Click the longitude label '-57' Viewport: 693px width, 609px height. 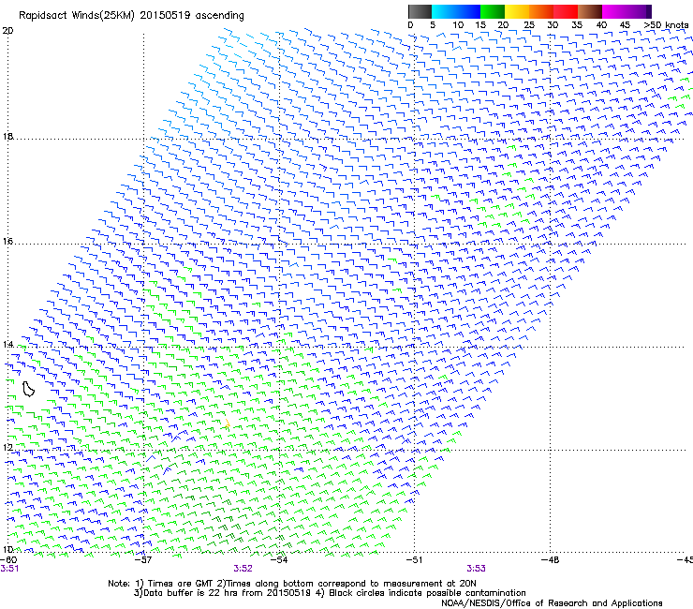(143, 560)
